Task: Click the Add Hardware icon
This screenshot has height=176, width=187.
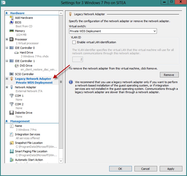Action: point(11,18)
